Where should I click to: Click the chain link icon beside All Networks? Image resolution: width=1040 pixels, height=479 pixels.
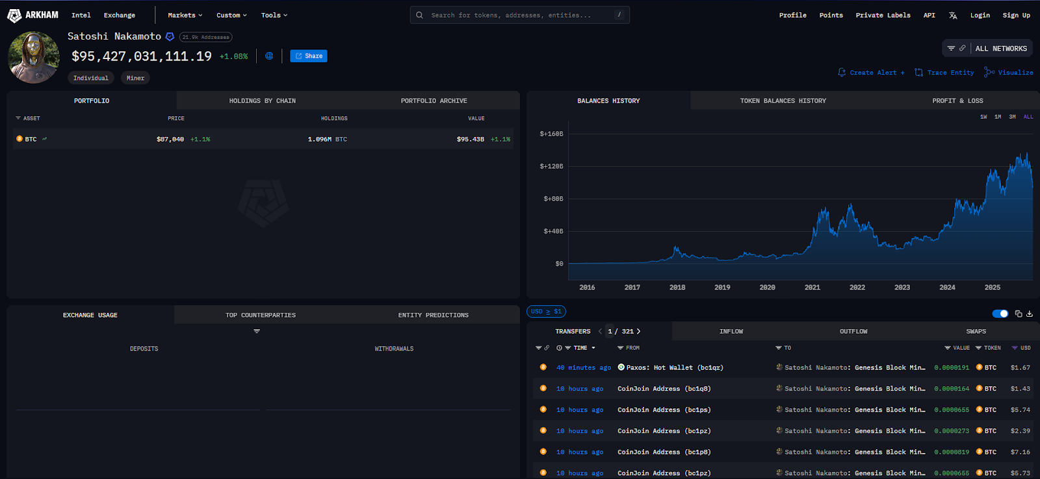[962, 49]
